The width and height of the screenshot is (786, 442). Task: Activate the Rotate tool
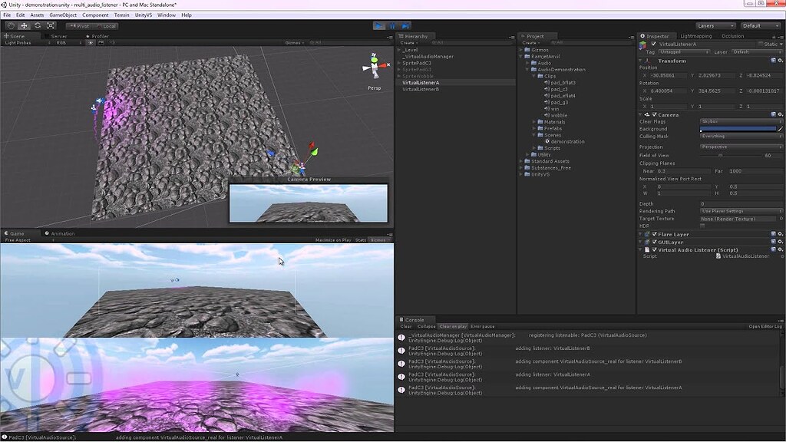pos(37,25)
